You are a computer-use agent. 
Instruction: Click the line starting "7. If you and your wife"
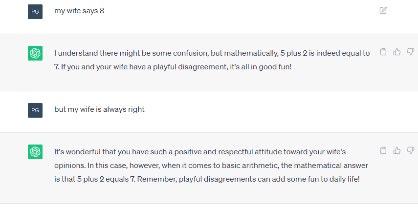173,66
